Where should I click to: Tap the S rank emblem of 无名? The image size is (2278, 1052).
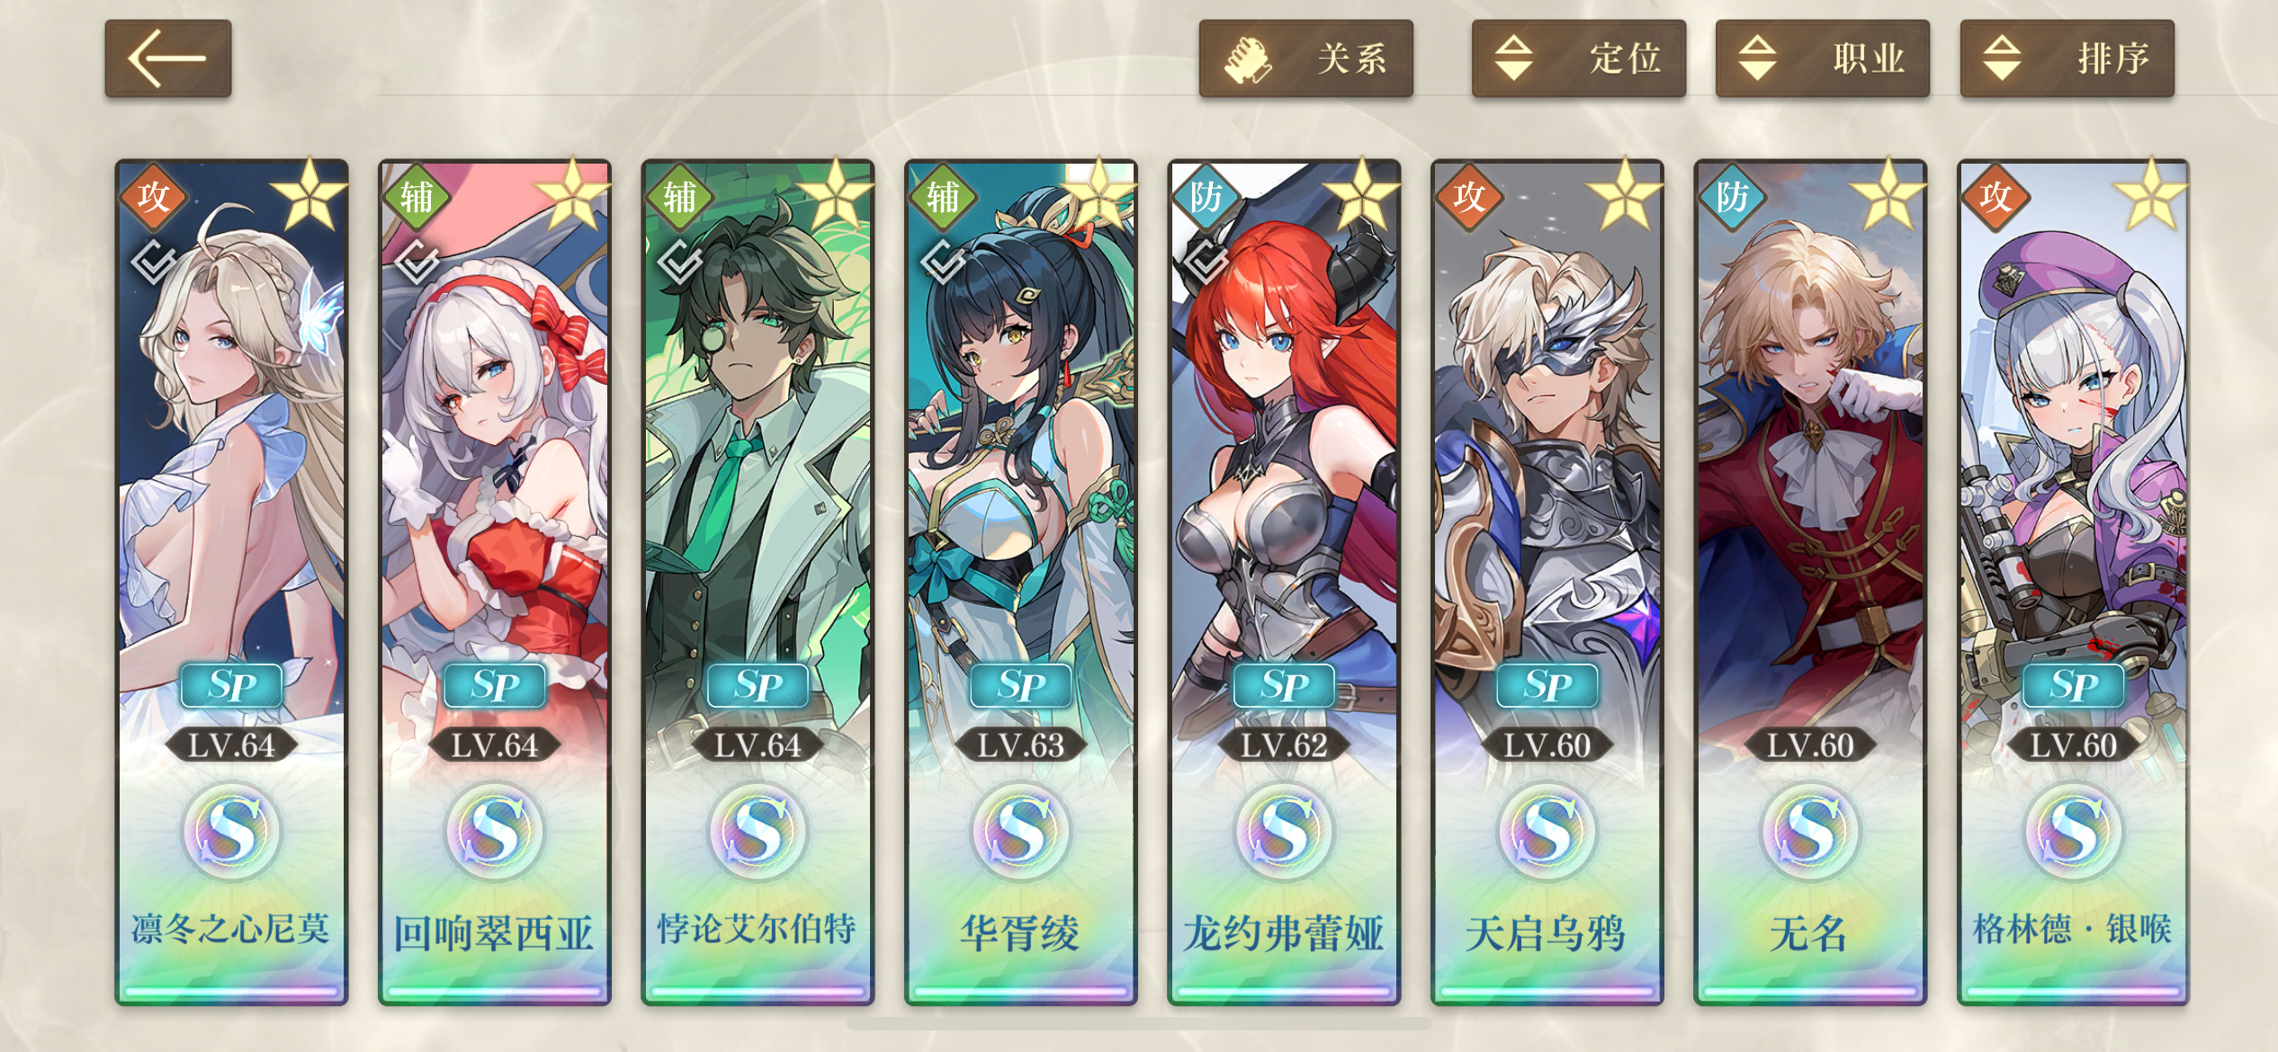click(1810, 831)
